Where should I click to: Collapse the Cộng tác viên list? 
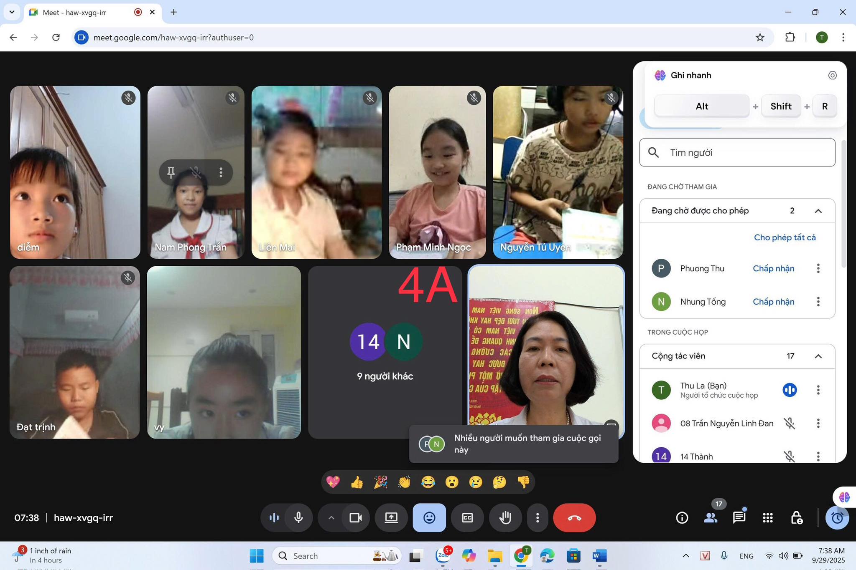click(x=818, y=356)
